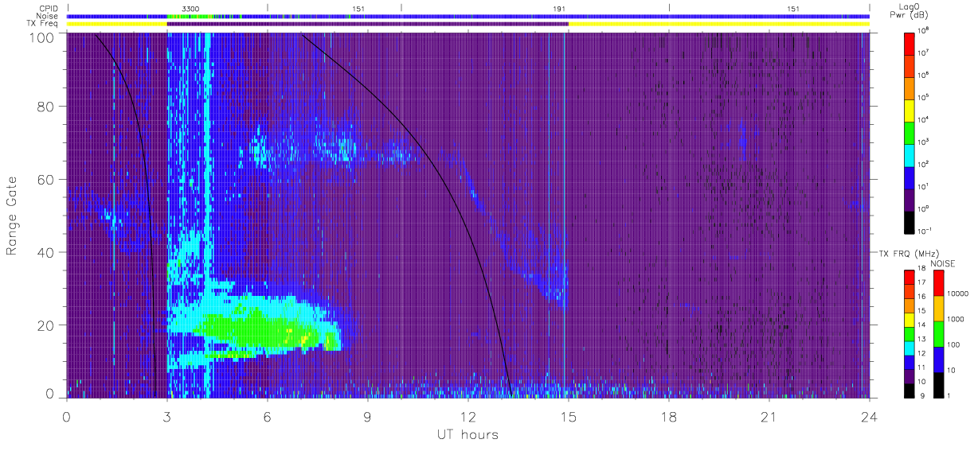Click the 100 tick label on Range Gate axis

42,37
